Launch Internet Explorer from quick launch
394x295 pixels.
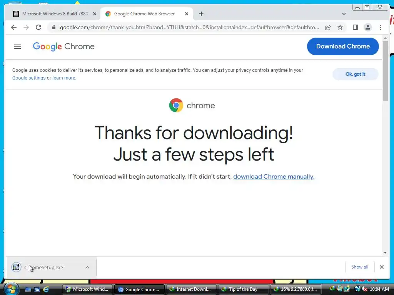pyautogui.click(x=46, y=289)
